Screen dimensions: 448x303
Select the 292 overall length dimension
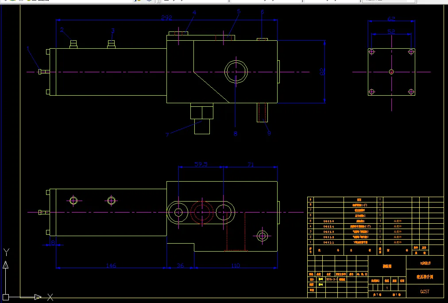pos(166,18)
